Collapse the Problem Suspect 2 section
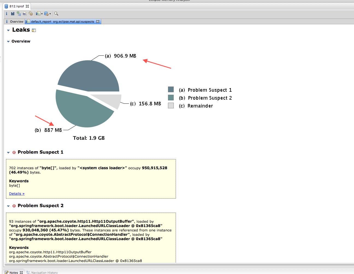The image size is (354, 274). (x=8, y=206)
